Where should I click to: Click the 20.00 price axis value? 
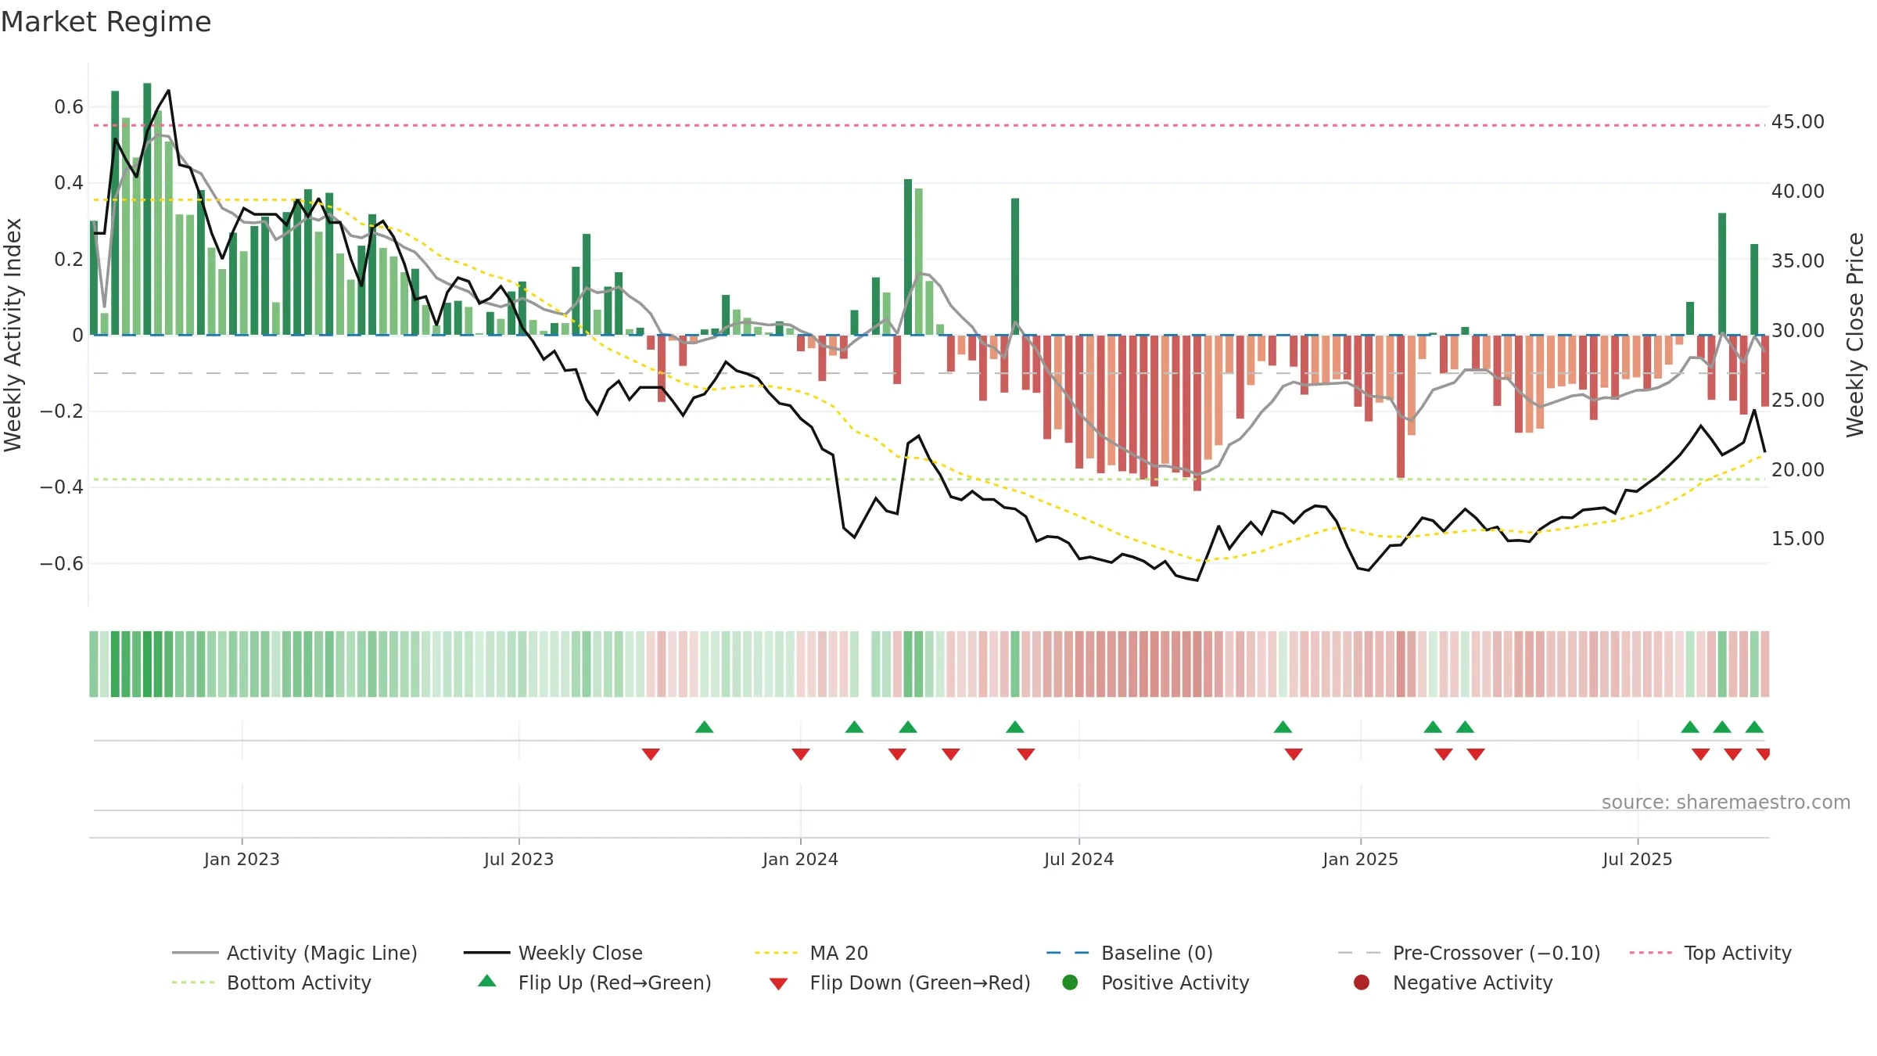pos(1798,470)
